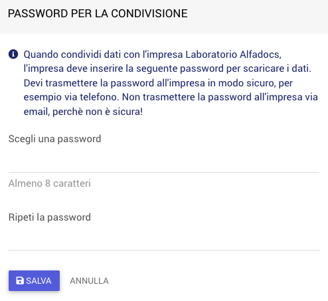Select the 'Ripeti la password' field label
The width and height of the screenshot is (328, 301).
[x=50, y=217]
